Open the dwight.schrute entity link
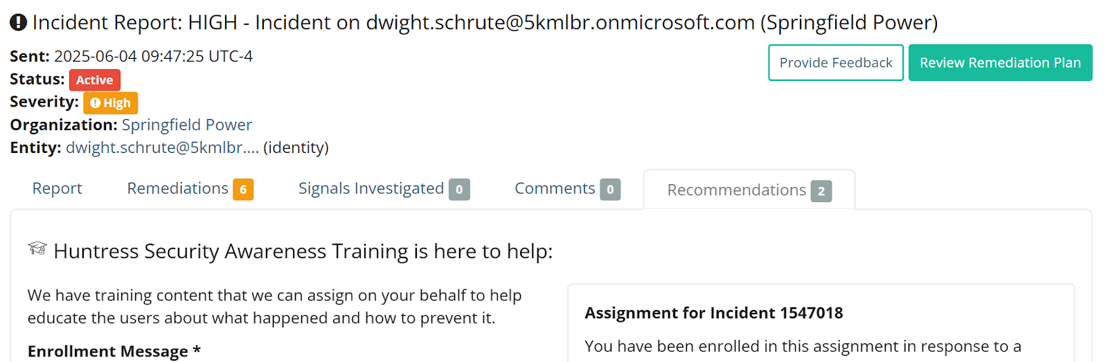The width and height of the screenshot is (1108, 362). pos(162,148)
